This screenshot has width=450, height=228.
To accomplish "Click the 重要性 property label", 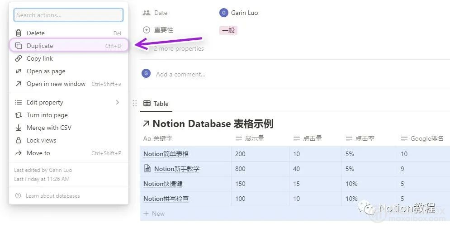I will (x=164, y=29).
